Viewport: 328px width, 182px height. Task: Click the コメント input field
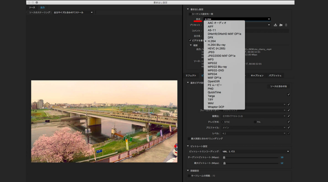[267, 31]
